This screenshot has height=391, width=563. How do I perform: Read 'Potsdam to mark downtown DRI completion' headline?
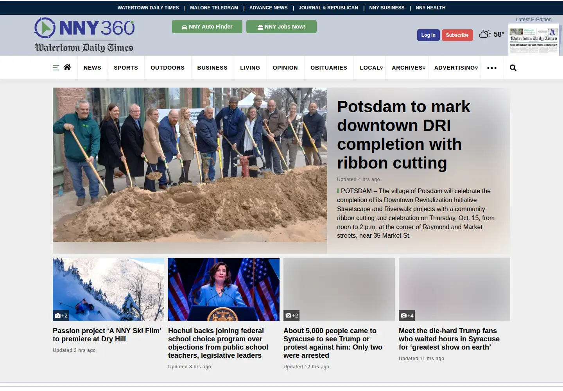403,135
